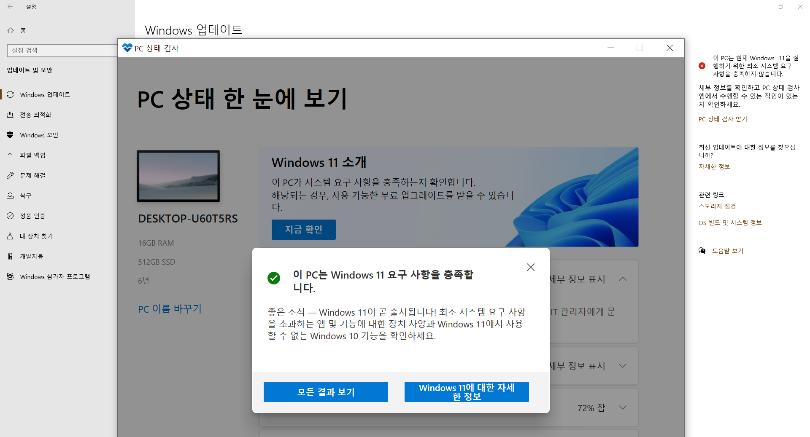Click the desktop wallpaper thumbnail of the PC
Viewport: 810px width, 437px height.
click(x=178, y=176)
